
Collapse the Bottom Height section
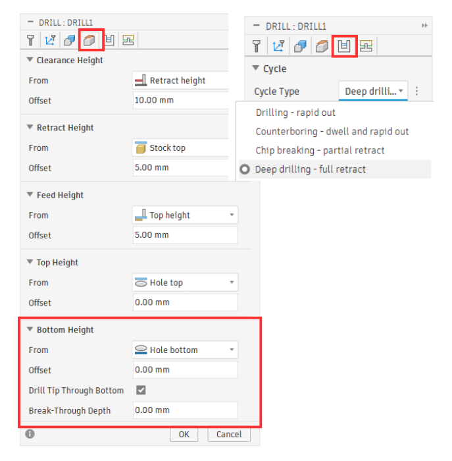point(30,329)
